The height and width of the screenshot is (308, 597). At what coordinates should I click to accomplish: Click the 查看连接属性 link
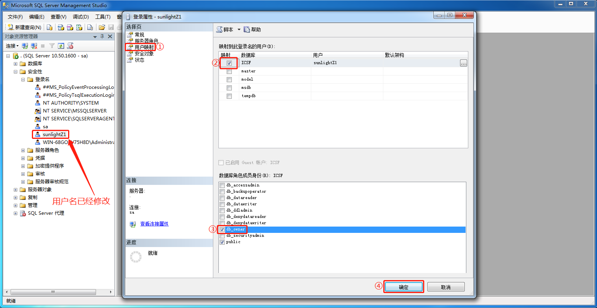click(154, 224)
